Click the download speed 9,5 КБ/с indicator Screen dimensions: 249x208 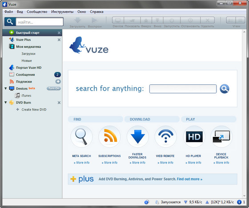(x=193, y=202)
